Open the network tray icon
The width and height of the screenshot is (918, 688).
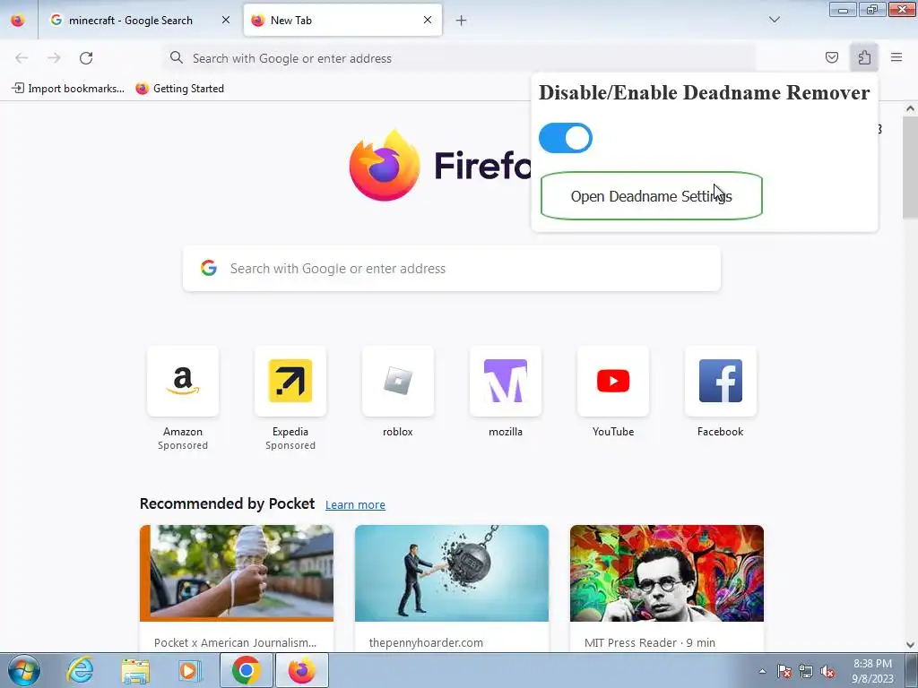(806, 671)
